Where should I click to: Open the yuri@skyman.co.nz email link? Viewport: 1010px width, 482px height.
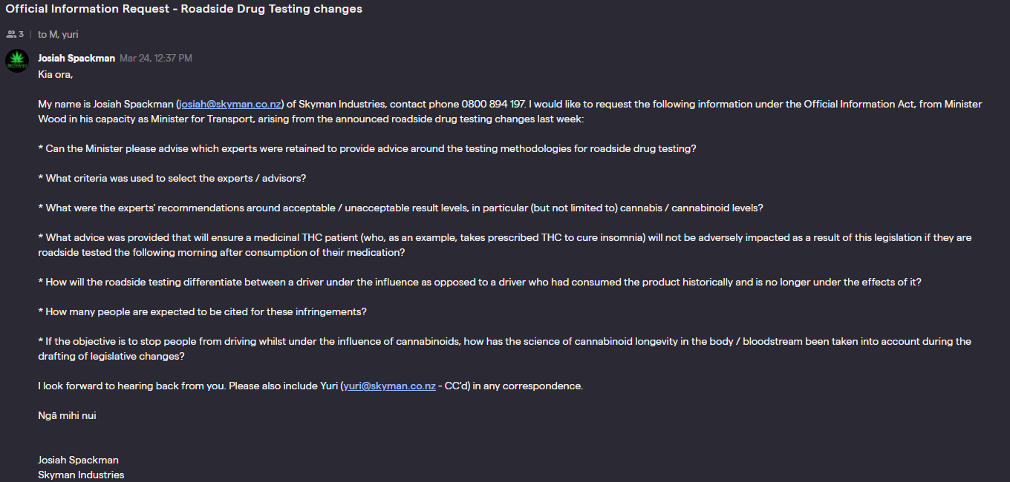pos(389,386)
